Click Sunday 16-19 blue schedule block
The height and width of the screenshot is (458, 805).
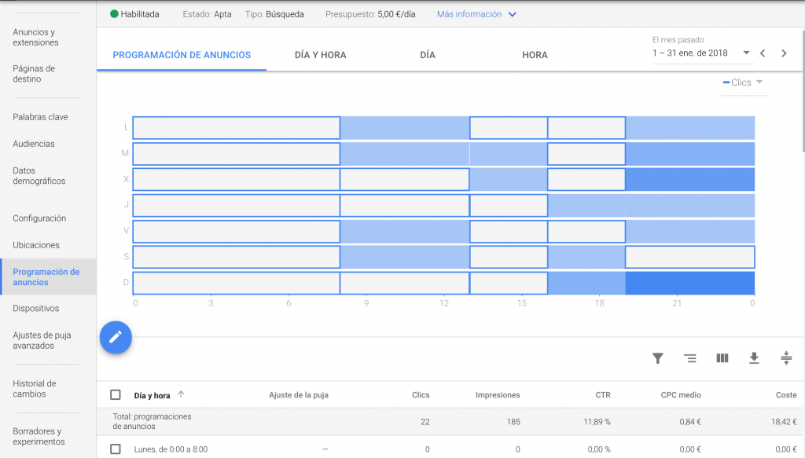[586, 283]
